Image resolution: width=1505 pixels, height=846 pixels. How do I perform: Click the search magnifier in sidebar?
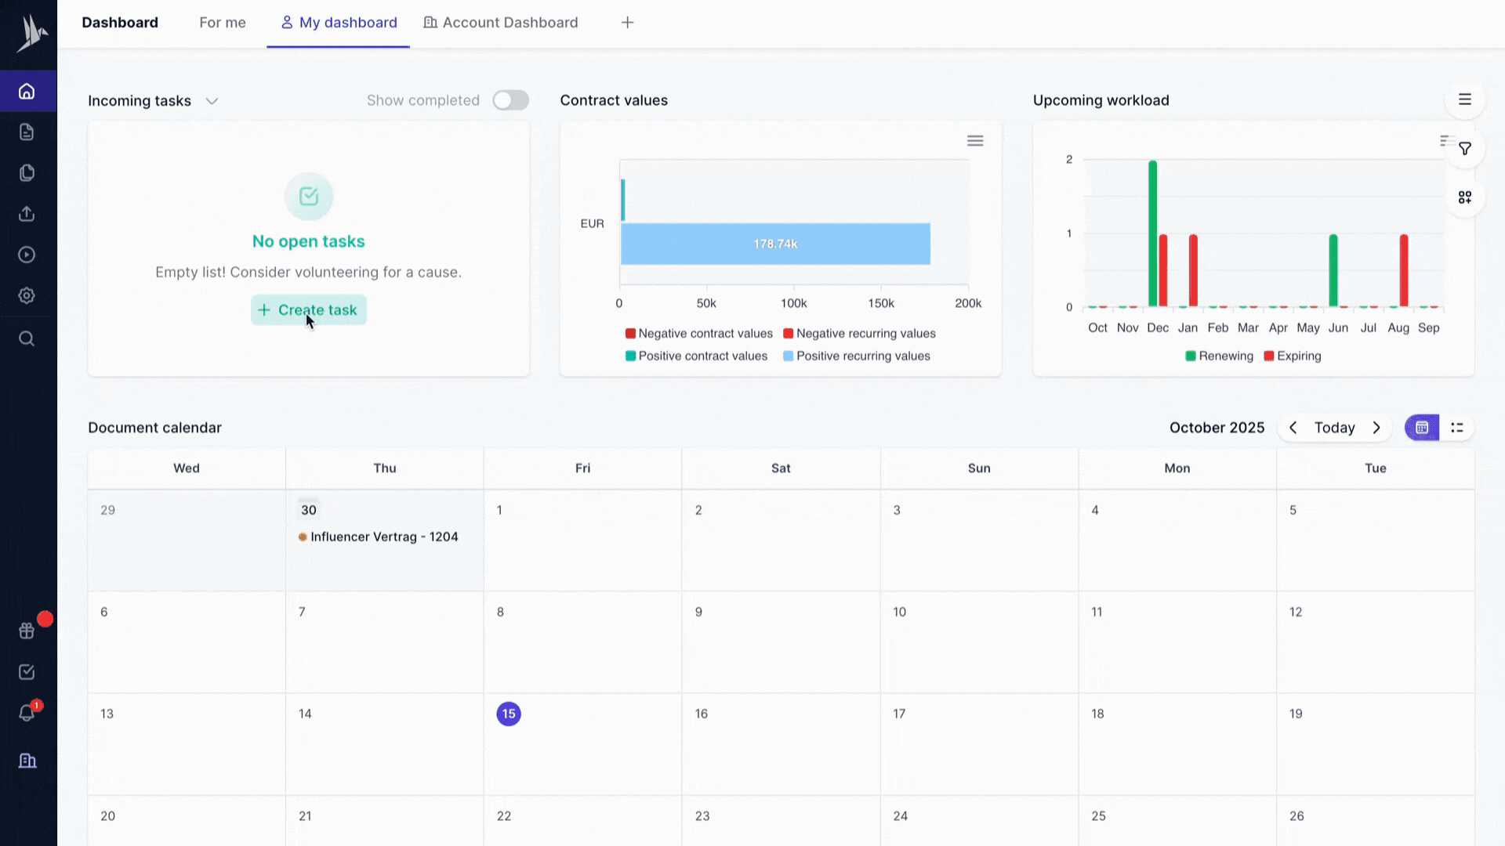tap(27, 338)
